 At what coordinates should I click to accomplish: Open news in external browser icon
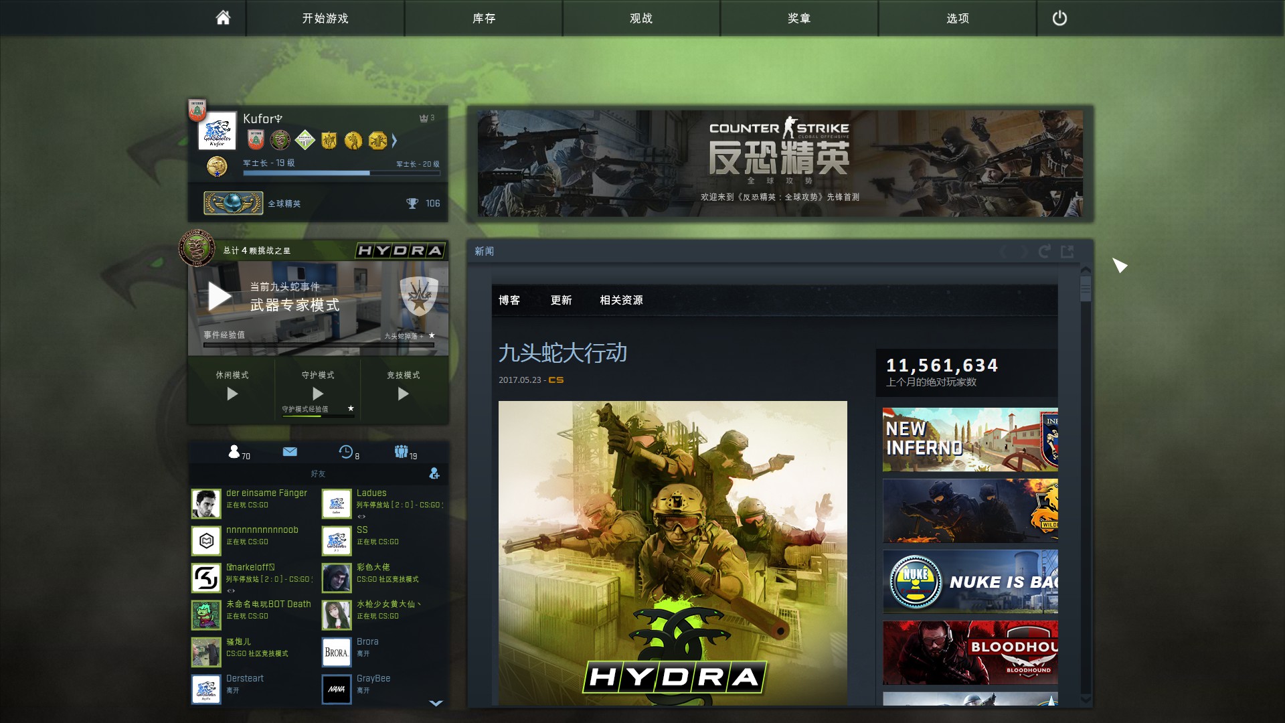(x=1067, y=252)
